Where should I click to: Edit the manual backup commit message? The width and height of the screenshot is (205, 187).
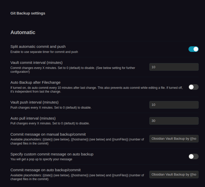174,138
